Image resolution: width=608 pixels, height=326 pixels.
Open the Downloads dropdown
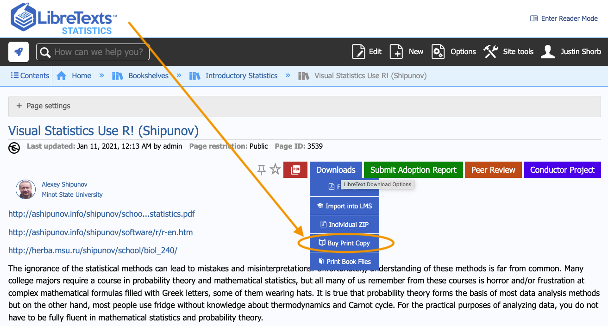[x=336, y=170]
